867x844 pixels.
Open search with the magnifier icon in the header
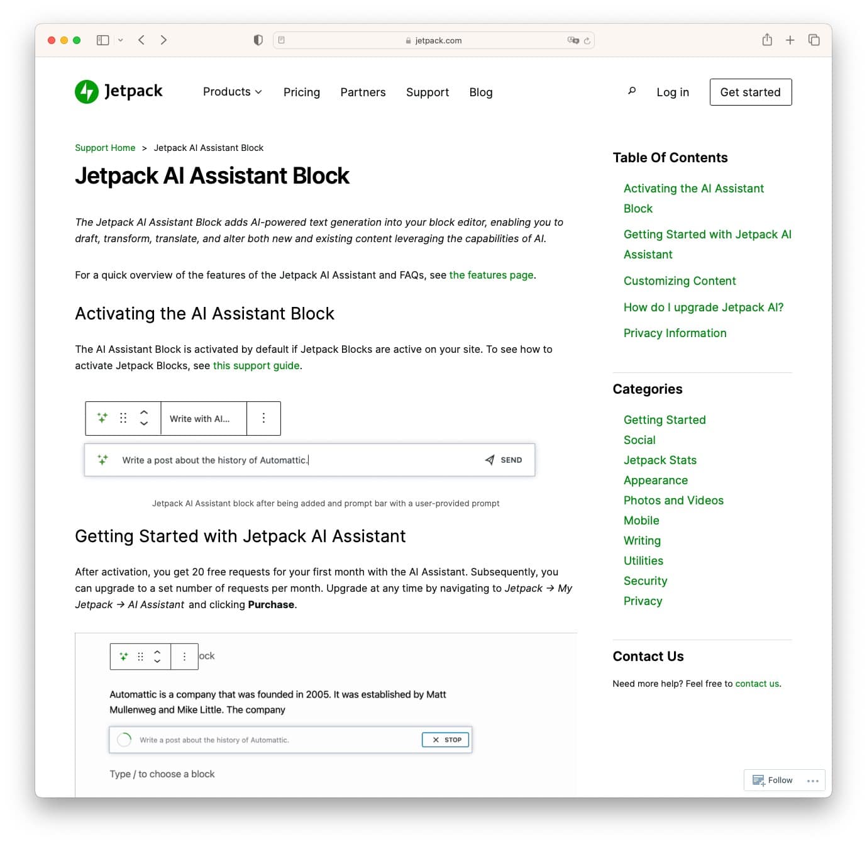pos(631,91)
